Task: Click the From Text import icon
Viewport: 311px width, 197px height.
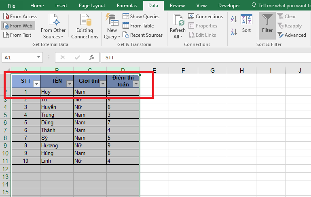Action: tap(6, 35)
